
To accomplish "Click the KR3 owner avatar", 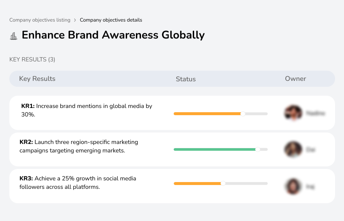I will [293, 186].
